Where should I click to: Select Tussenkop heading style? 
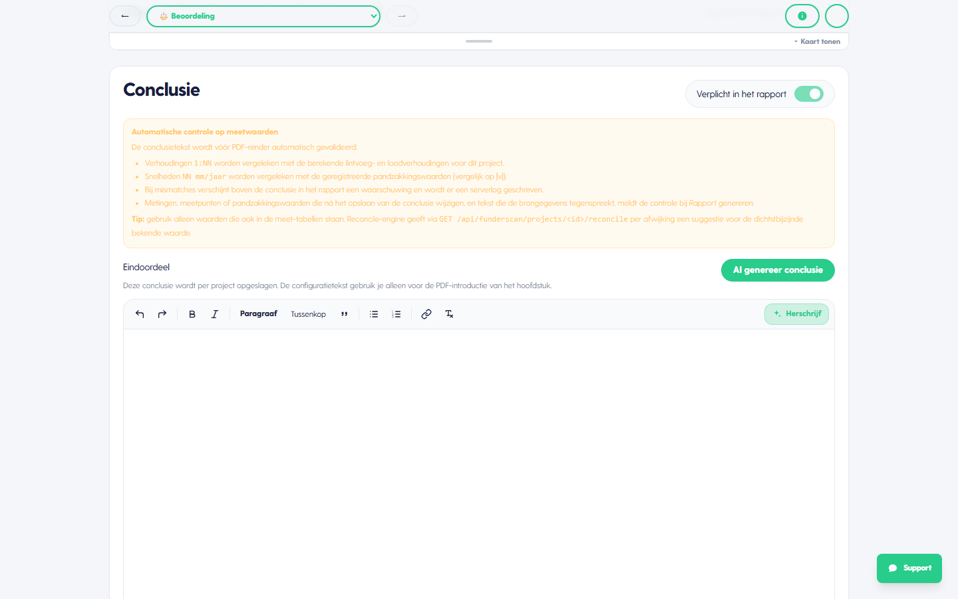[x=308, y=314]
